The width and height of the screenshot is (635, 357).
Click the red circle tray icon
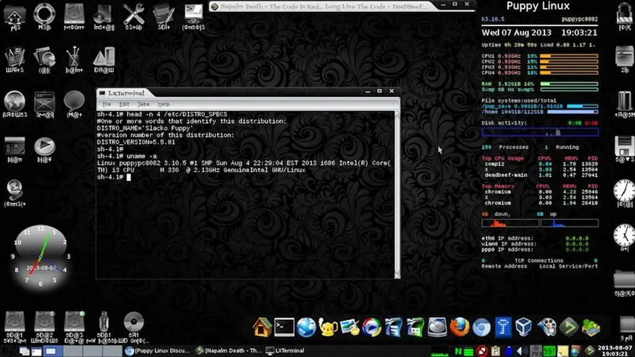click(x=482, y=351)
